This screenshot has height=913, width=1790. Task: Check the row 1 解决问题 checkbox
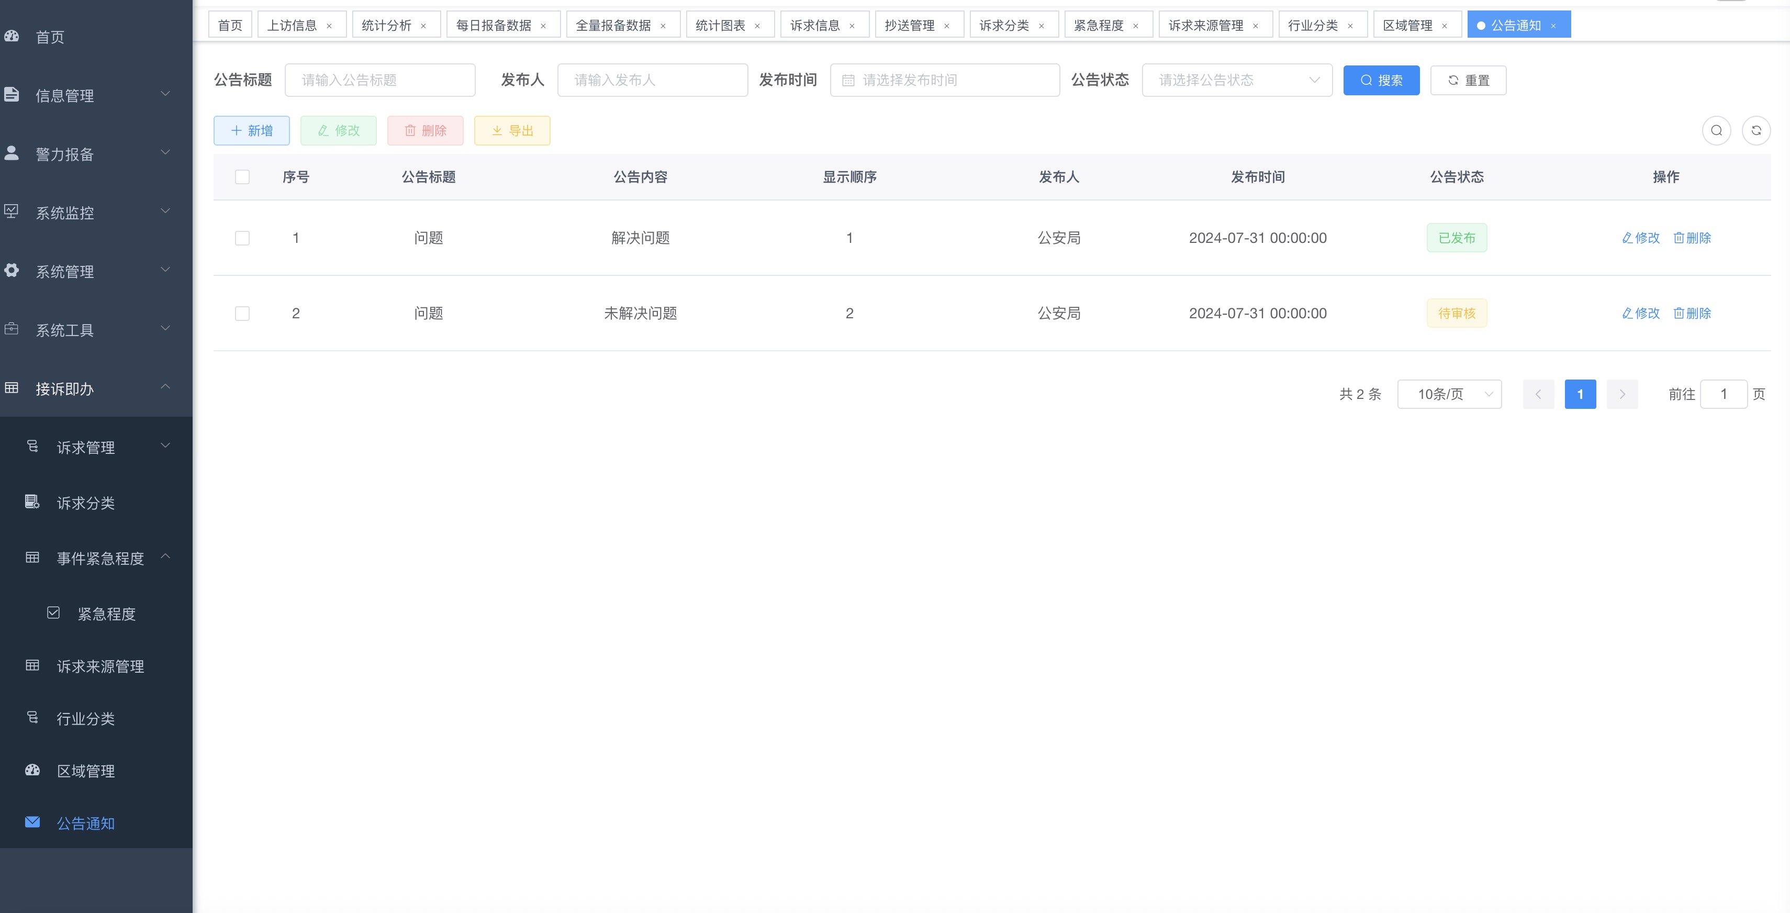pos(242,238)
